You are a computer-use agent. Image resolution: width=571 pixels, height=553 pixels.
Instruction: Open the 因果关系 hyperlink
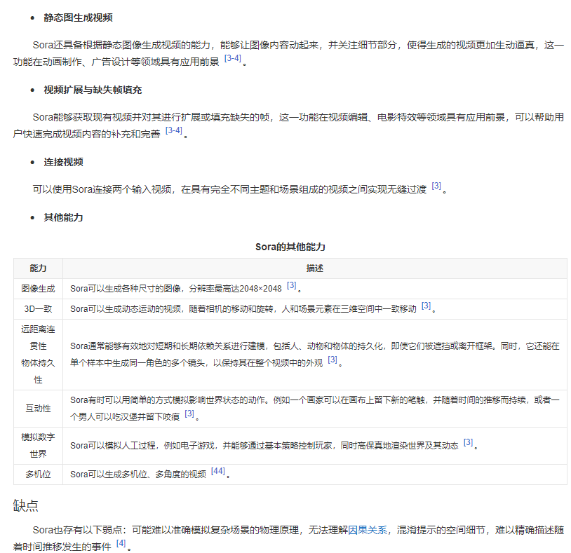(368, 530)
